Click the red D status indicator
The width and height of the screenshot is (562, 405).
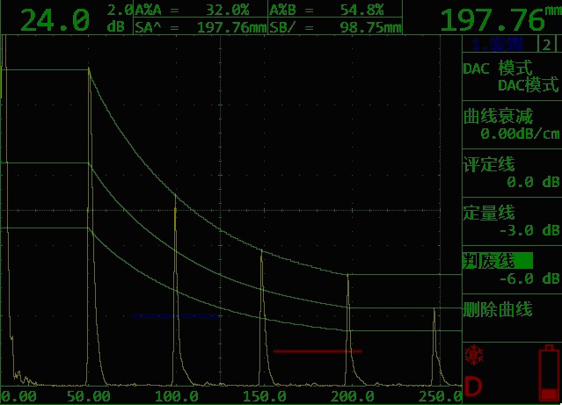(x=473, y=387)
